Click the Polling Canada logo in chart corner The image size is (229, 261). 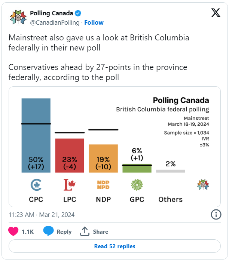203,185
